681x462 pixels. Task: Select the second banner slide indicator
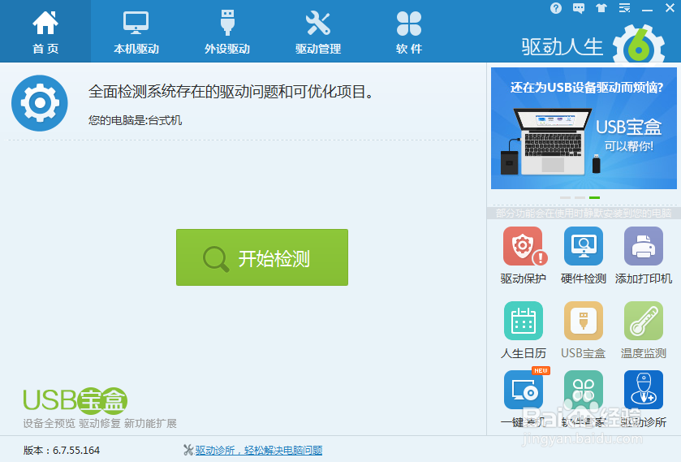tap(580, 198)
